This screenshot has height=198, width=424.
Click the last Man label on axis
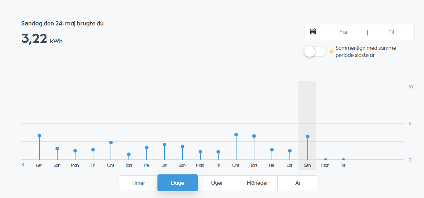pyautogui.click(x=325, y=165)
